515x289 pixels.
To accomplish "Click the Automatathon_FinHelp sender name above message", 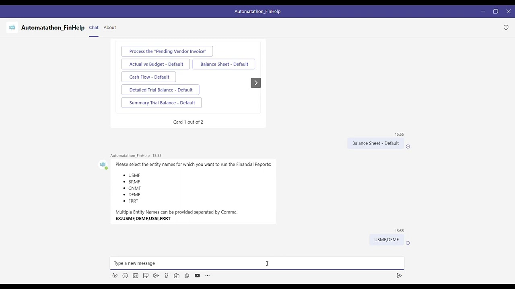I will point(130,155).
